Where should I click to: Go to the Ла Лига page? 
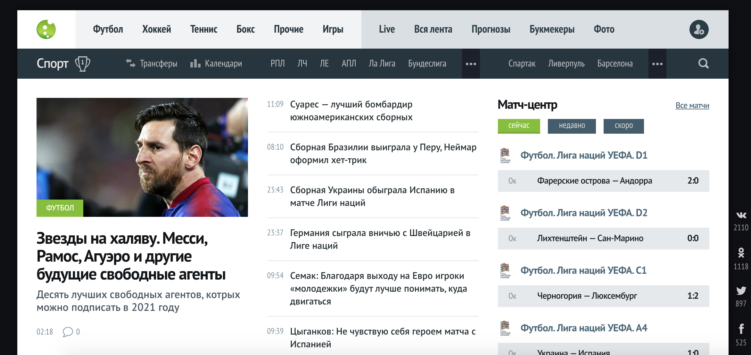click(382, 64)
